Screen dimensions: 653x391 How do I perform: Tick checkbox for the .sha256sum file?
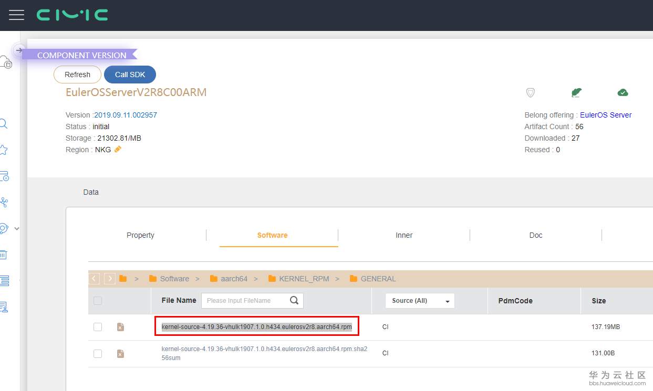[x=98, y=353]
